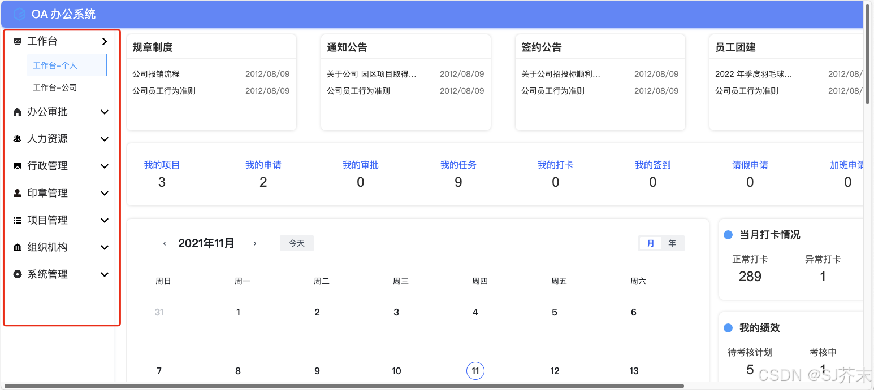Expand the 印章管理 menu chevron
Screen dimensions: 874x390
point(105,193)
